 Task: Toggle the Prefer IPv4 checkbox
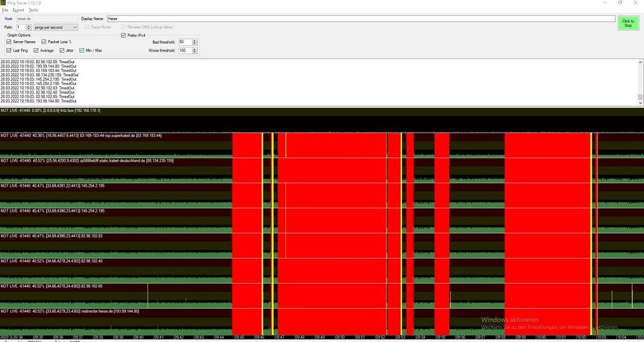point(133,35)
